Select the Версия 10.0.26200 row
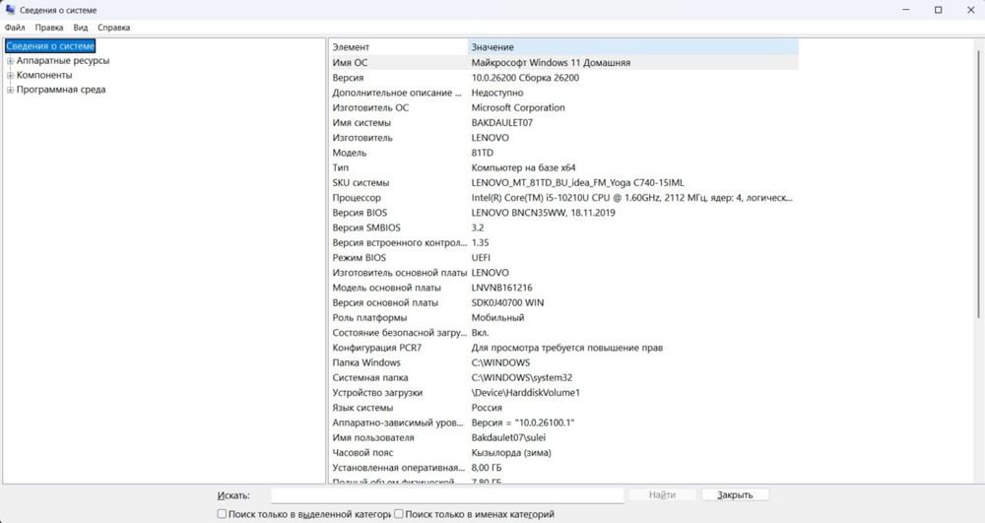This screenshot has width=985, height=523. point(563,78)
